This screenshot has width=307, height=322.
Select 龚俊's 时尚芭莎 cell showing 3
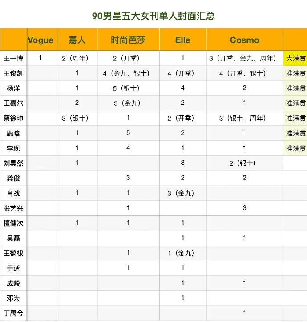(x=128, y=178)
